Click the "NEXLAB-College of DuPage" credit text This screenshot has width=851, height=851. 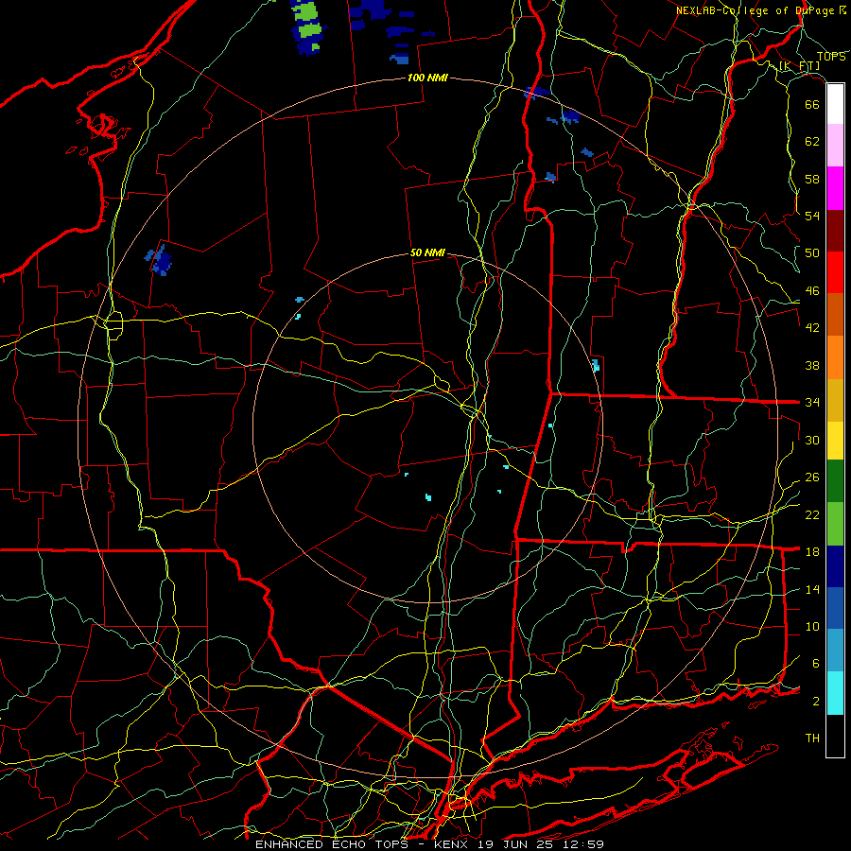pyautogui.click(x=755, y=10)
